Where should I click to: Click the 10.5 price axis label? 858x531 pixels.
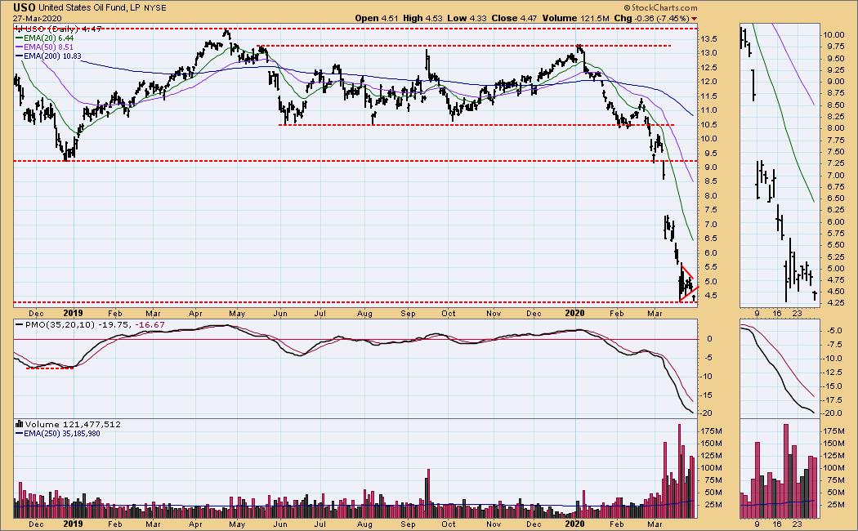click(708, 125)
